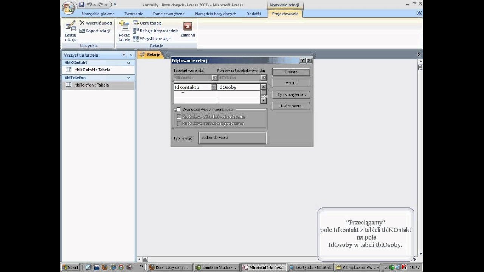Collapse navigation pane with double chevron

tap(131, 55)
